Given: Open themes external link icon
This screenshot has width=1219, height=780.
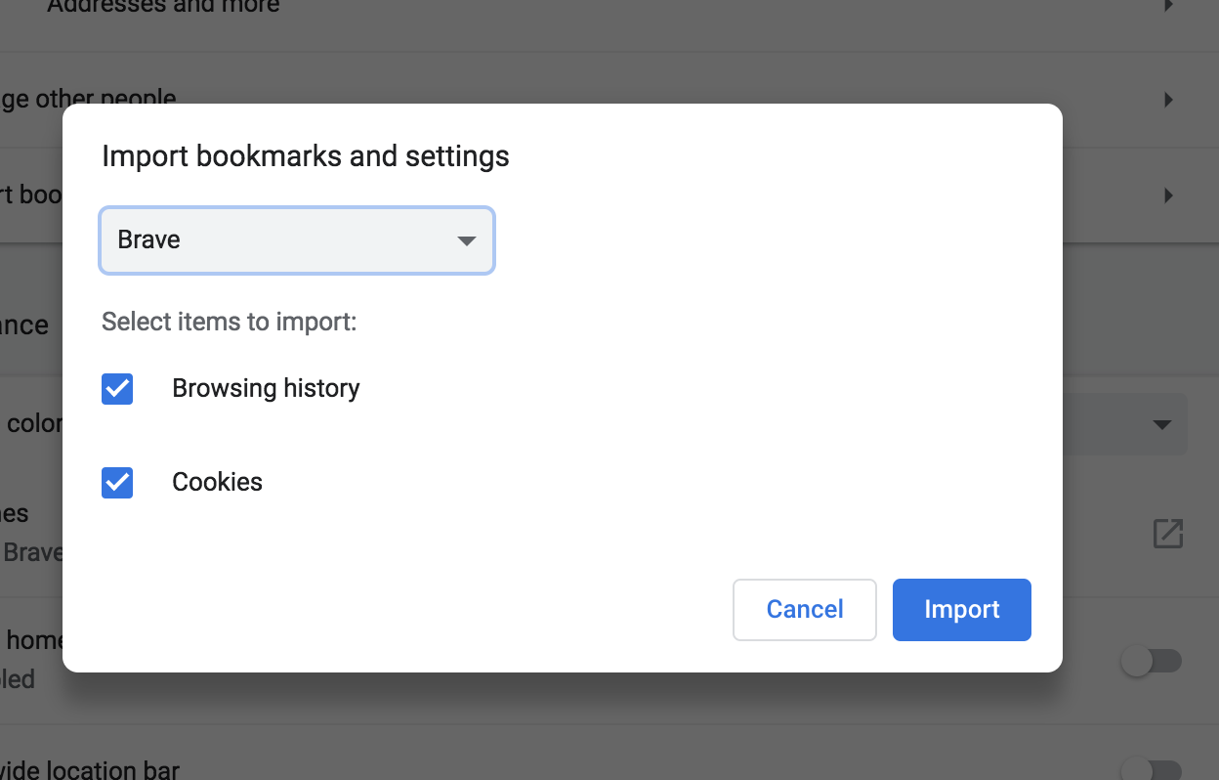Looking at the screenshot, I should tap(1168, 534).
